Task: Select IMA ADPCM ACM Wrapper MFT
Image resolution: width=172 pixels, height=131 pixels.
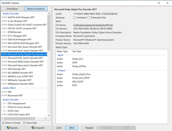Action: coord(24,43)
